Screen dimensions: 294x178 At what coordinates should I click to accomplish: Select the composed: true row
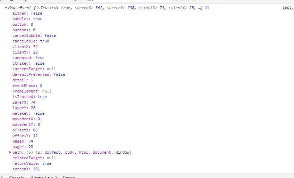[x=28, y=58]
